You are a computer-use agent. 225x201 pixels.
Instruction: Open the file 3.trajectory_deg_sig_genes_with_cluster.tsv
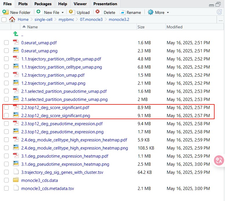62,172
